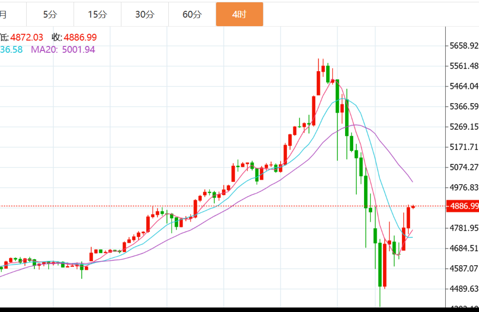This screenshot has width=479, height=312.
Task: Click the 4489.63 price axis label
Action: (x=464, y=289)
